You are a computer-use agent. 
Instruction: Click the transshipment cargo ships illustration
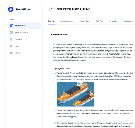coord(76,94)
